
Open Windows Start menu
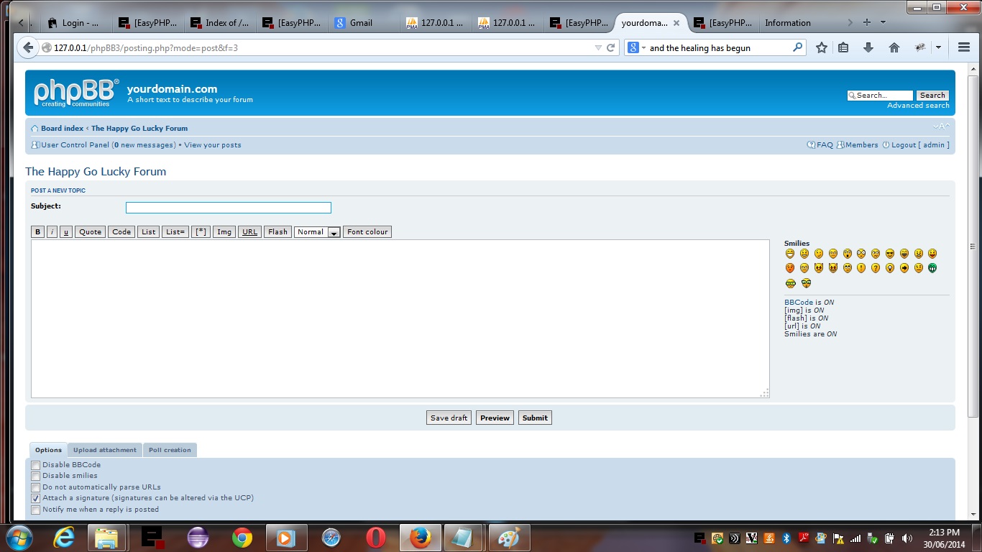point(19,538)
